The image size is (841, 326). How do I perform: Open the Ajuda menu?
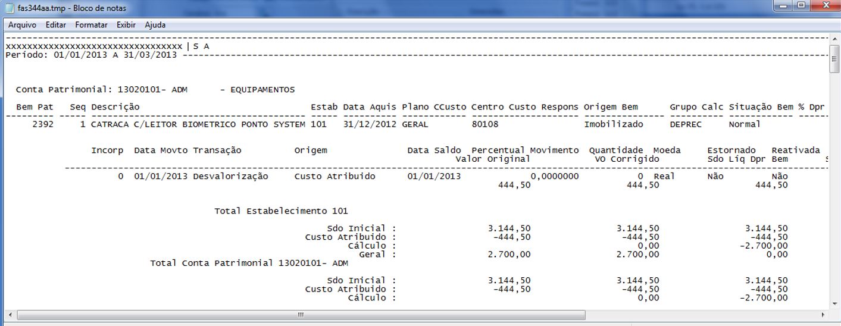click(155, 25)
